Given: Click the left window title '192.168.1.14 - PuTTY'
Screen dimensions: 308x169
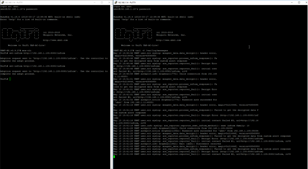Looking at the screenshot, I should tap(13, 2).
